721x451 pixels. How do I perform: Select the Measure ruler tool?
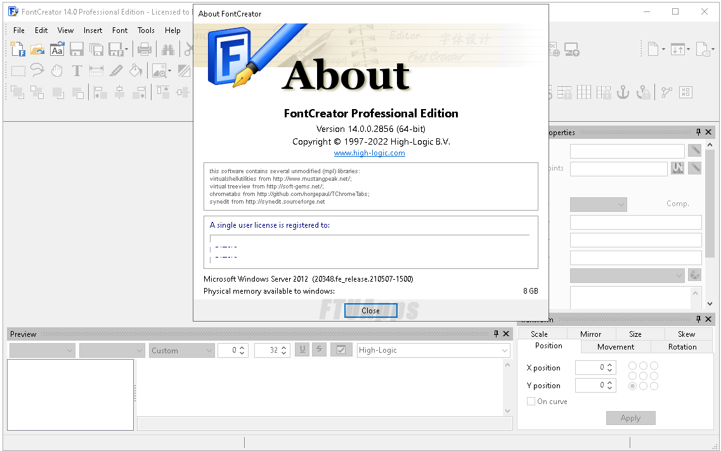click(96, 71)
